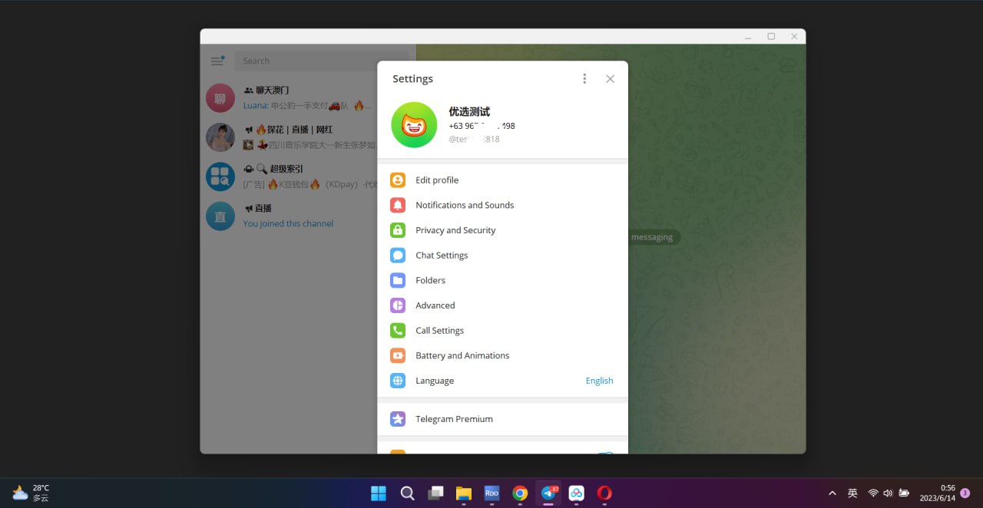Open the three-dot menu in Settings
This screenshot has width=983, height=508.
tap(584, 79)
